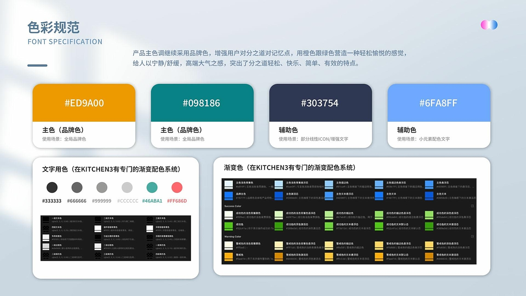526x296 pixels.
Task: Select the pale circle swatch above #CCCCCC
Action: [x=127, y=187]
